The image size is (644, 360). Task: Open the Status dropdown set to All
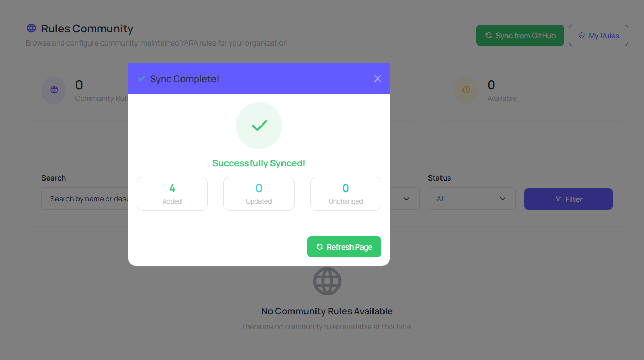click(x=471, y=199)
